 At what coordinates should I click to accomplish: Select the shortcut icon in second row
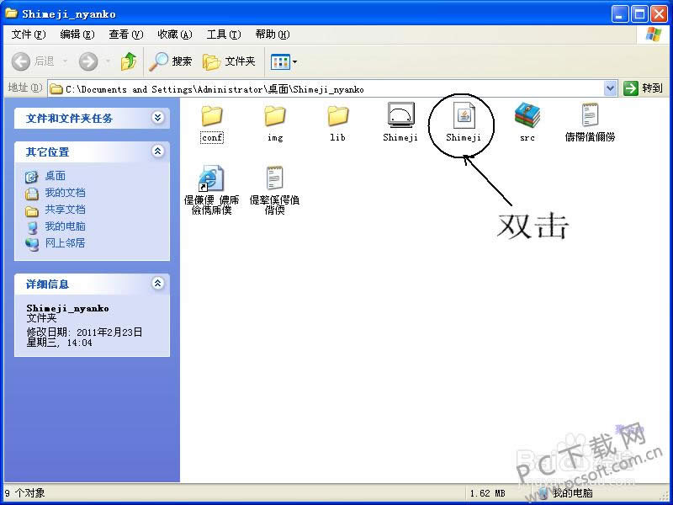[x=210, y=178]
